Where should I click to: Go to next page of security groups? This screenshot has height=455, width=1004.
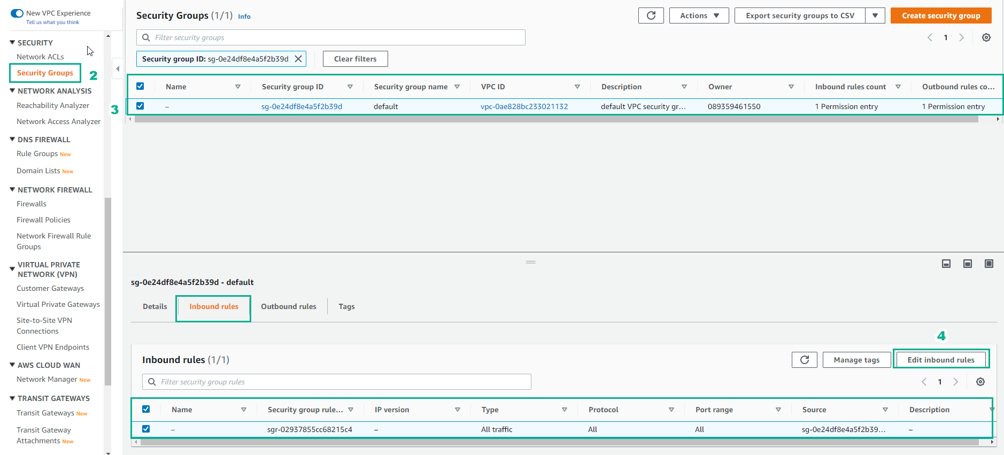click(x=961, y=37)
